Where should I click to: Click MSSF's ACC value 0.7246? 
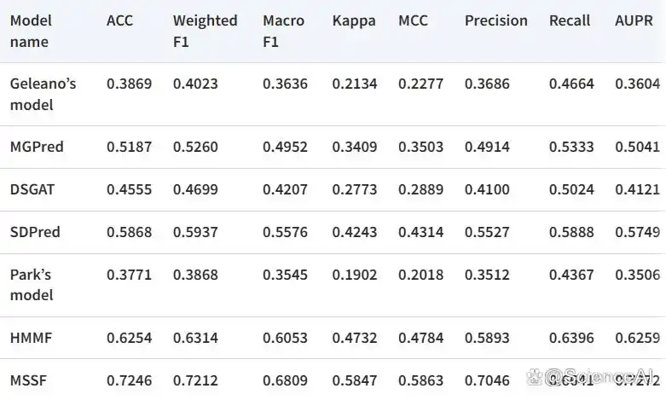129,380
